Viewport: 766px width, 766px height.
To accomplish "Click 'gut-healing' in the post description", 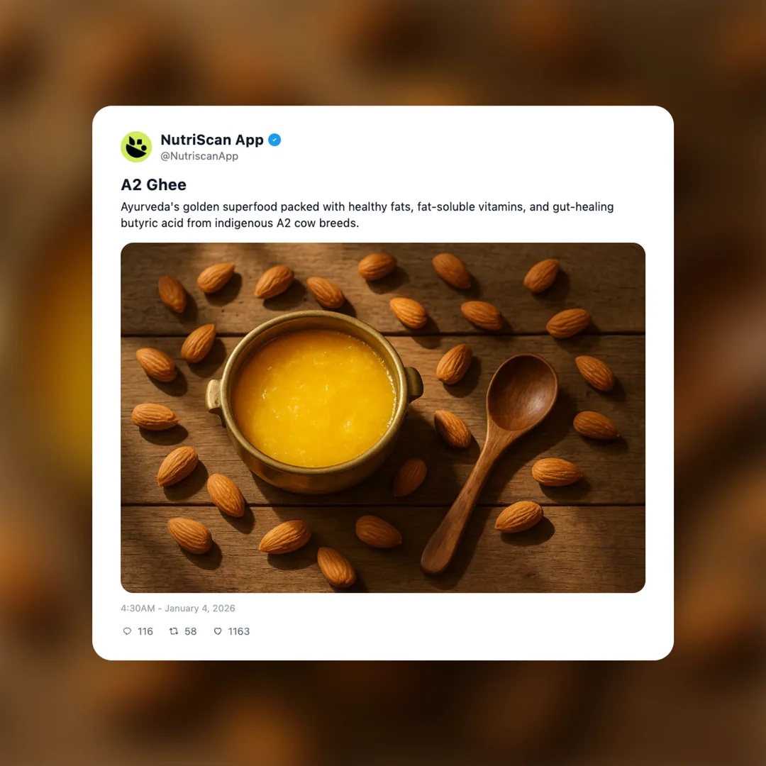I will point(583,206).
